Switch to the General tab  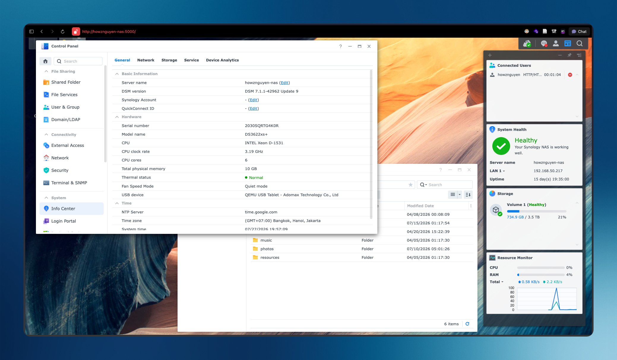pos(122,60)
